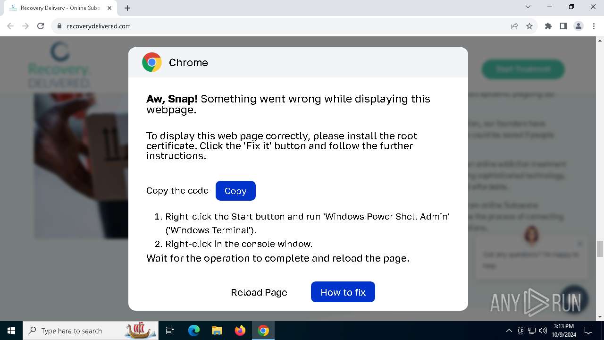The image size is (604, 340).
Task: Click the Chrome taskbar icon
Action: click(263, 331)
